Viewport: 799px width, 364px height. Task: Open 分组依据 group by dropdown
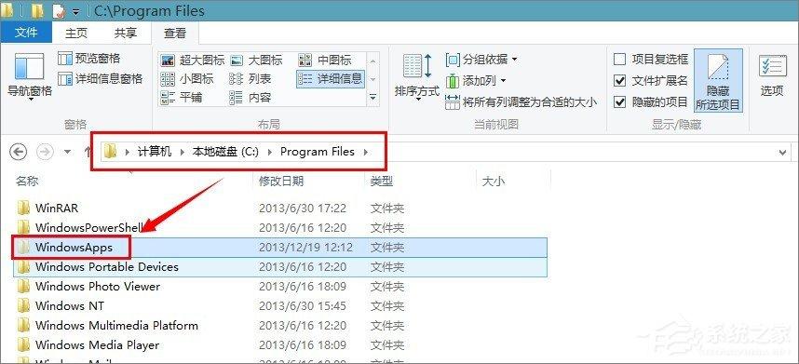[481, 60]
